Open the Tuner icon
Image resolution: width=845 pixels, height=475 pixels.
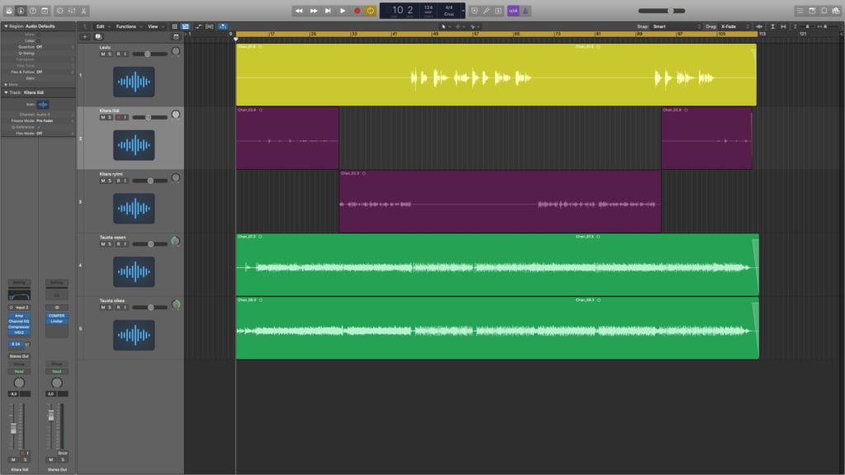486,11
